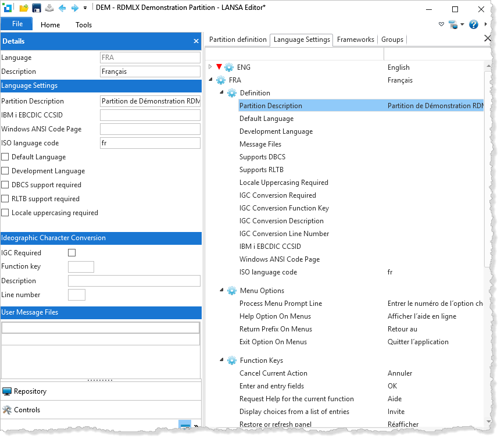Click the Menu Options gear icon
This screenshot has height=439, width=501.
pyautogui.click(x=232, y=290)
